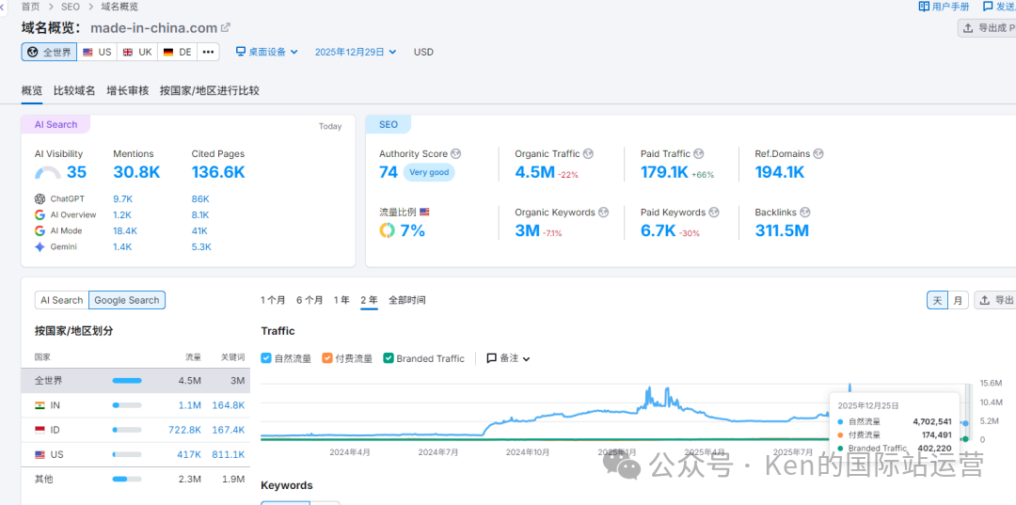
Task: Open the 311.5M backlinks value
Action: 782,229
